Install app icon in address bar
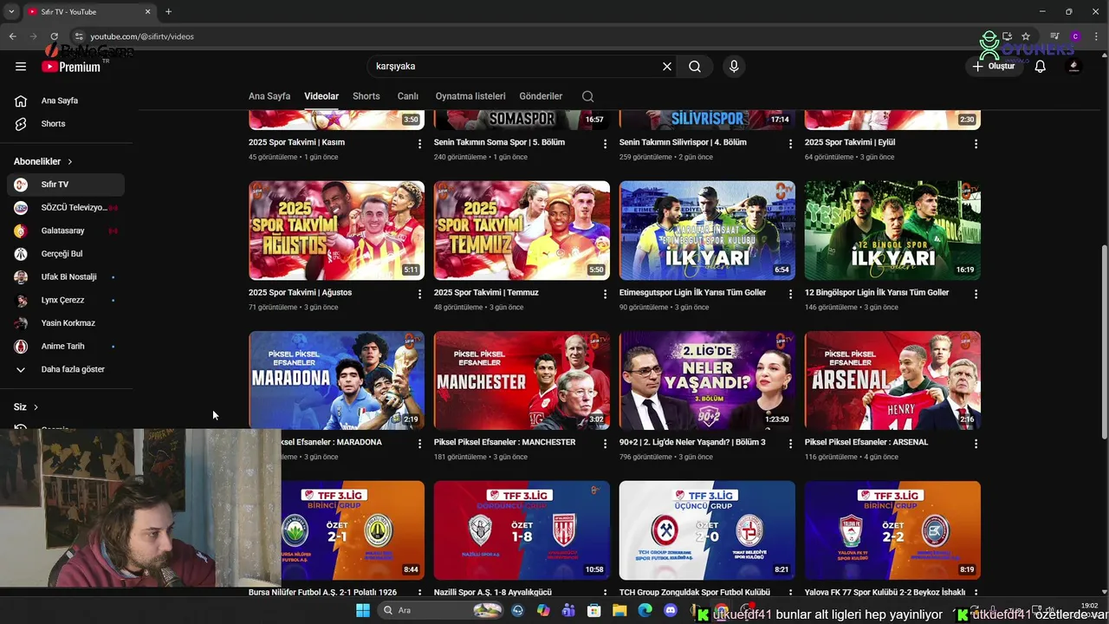 (1007, 36)
